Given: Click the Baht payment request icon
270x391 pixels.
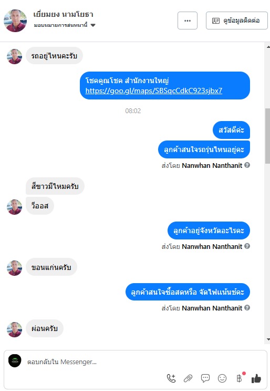Looking at the screenshot, I should point(240,378).
